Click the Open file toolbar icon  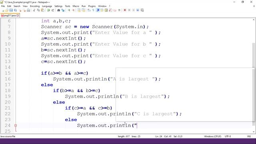pyautogui.click(x=7, y=10)
